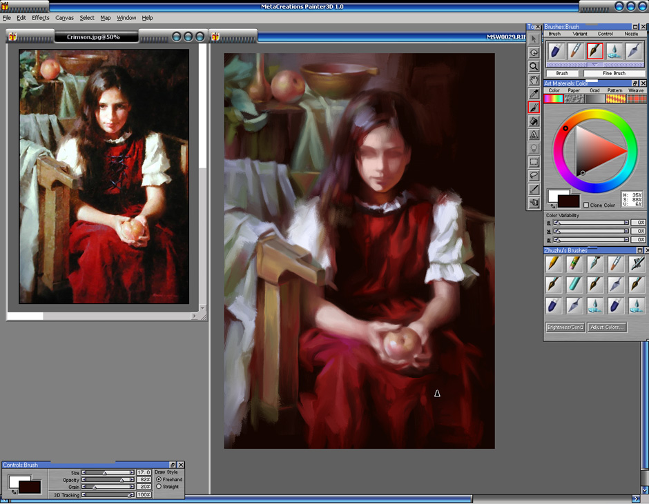Select the magnifier zoom tool
The image size is (649, 504).
534,66
